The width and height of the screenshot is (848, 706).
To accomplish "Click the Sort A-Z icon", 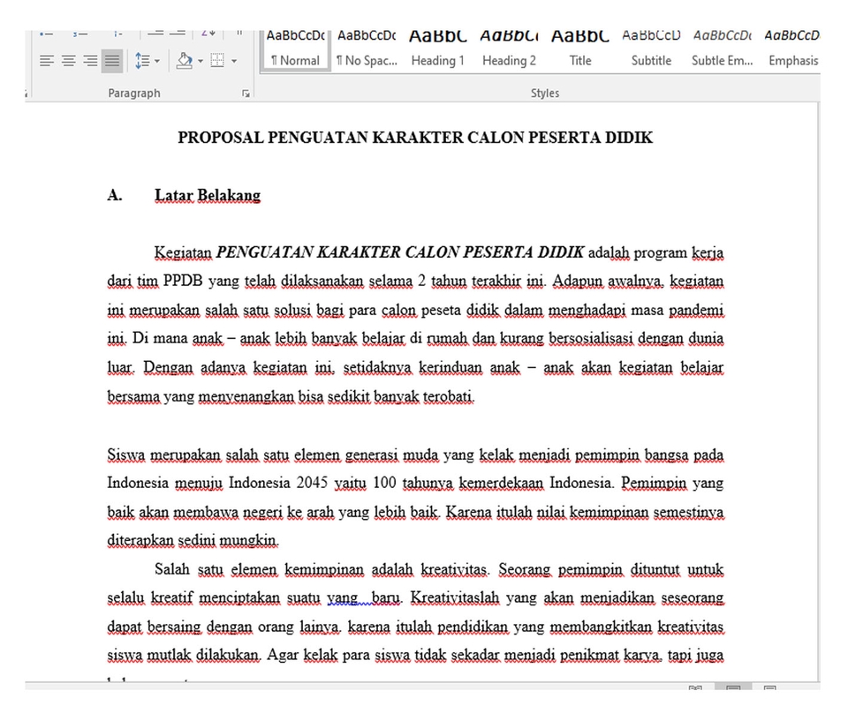I will (208, 34).
